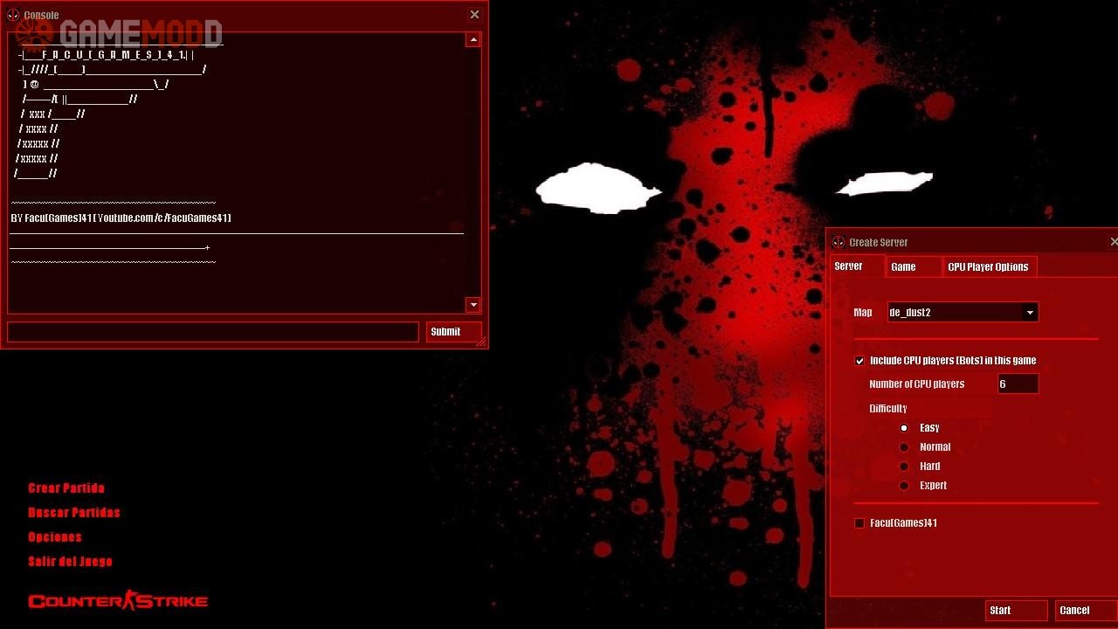
Task: Choose Hard difficulty option
Action: (x=904, y=467)
